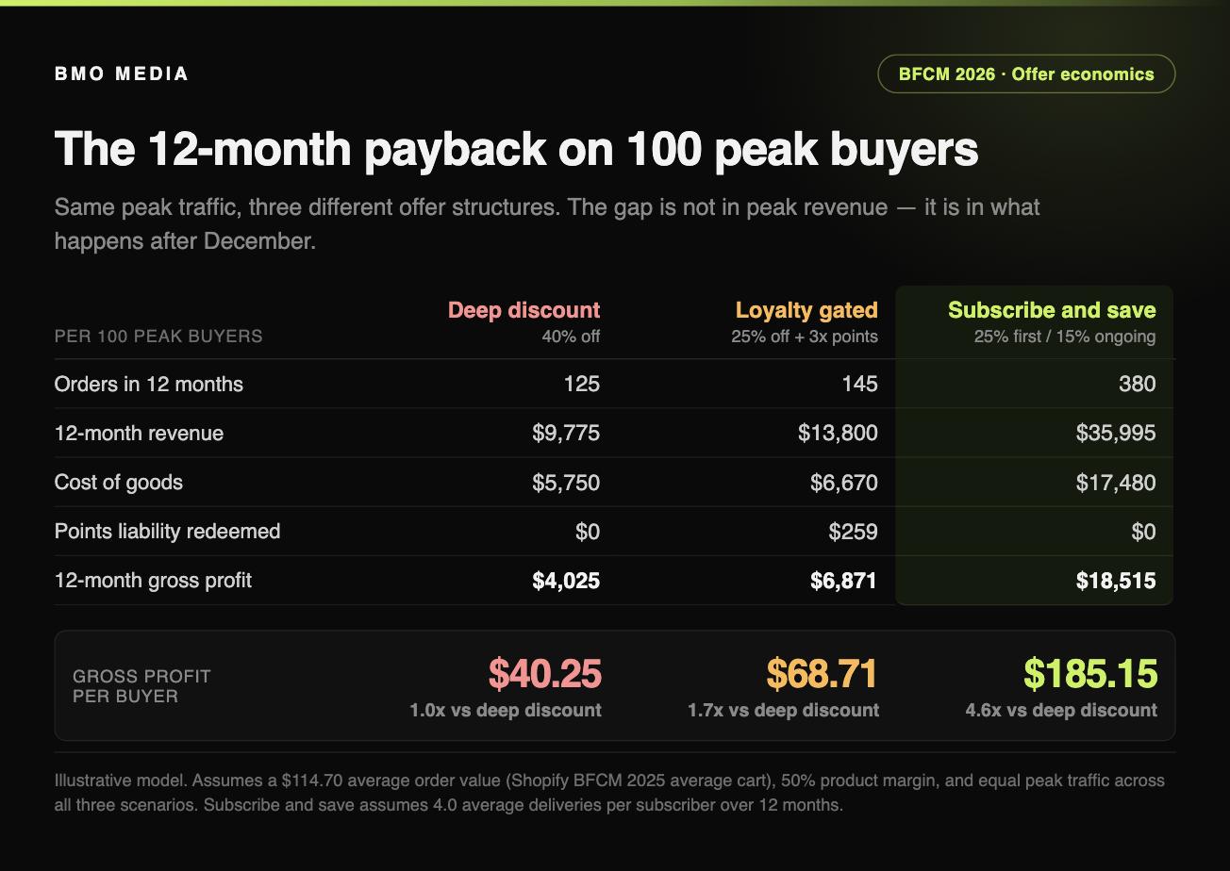Click the $6,670 cost cell
Screen dimensions: 1230x871
click(844, 482)
